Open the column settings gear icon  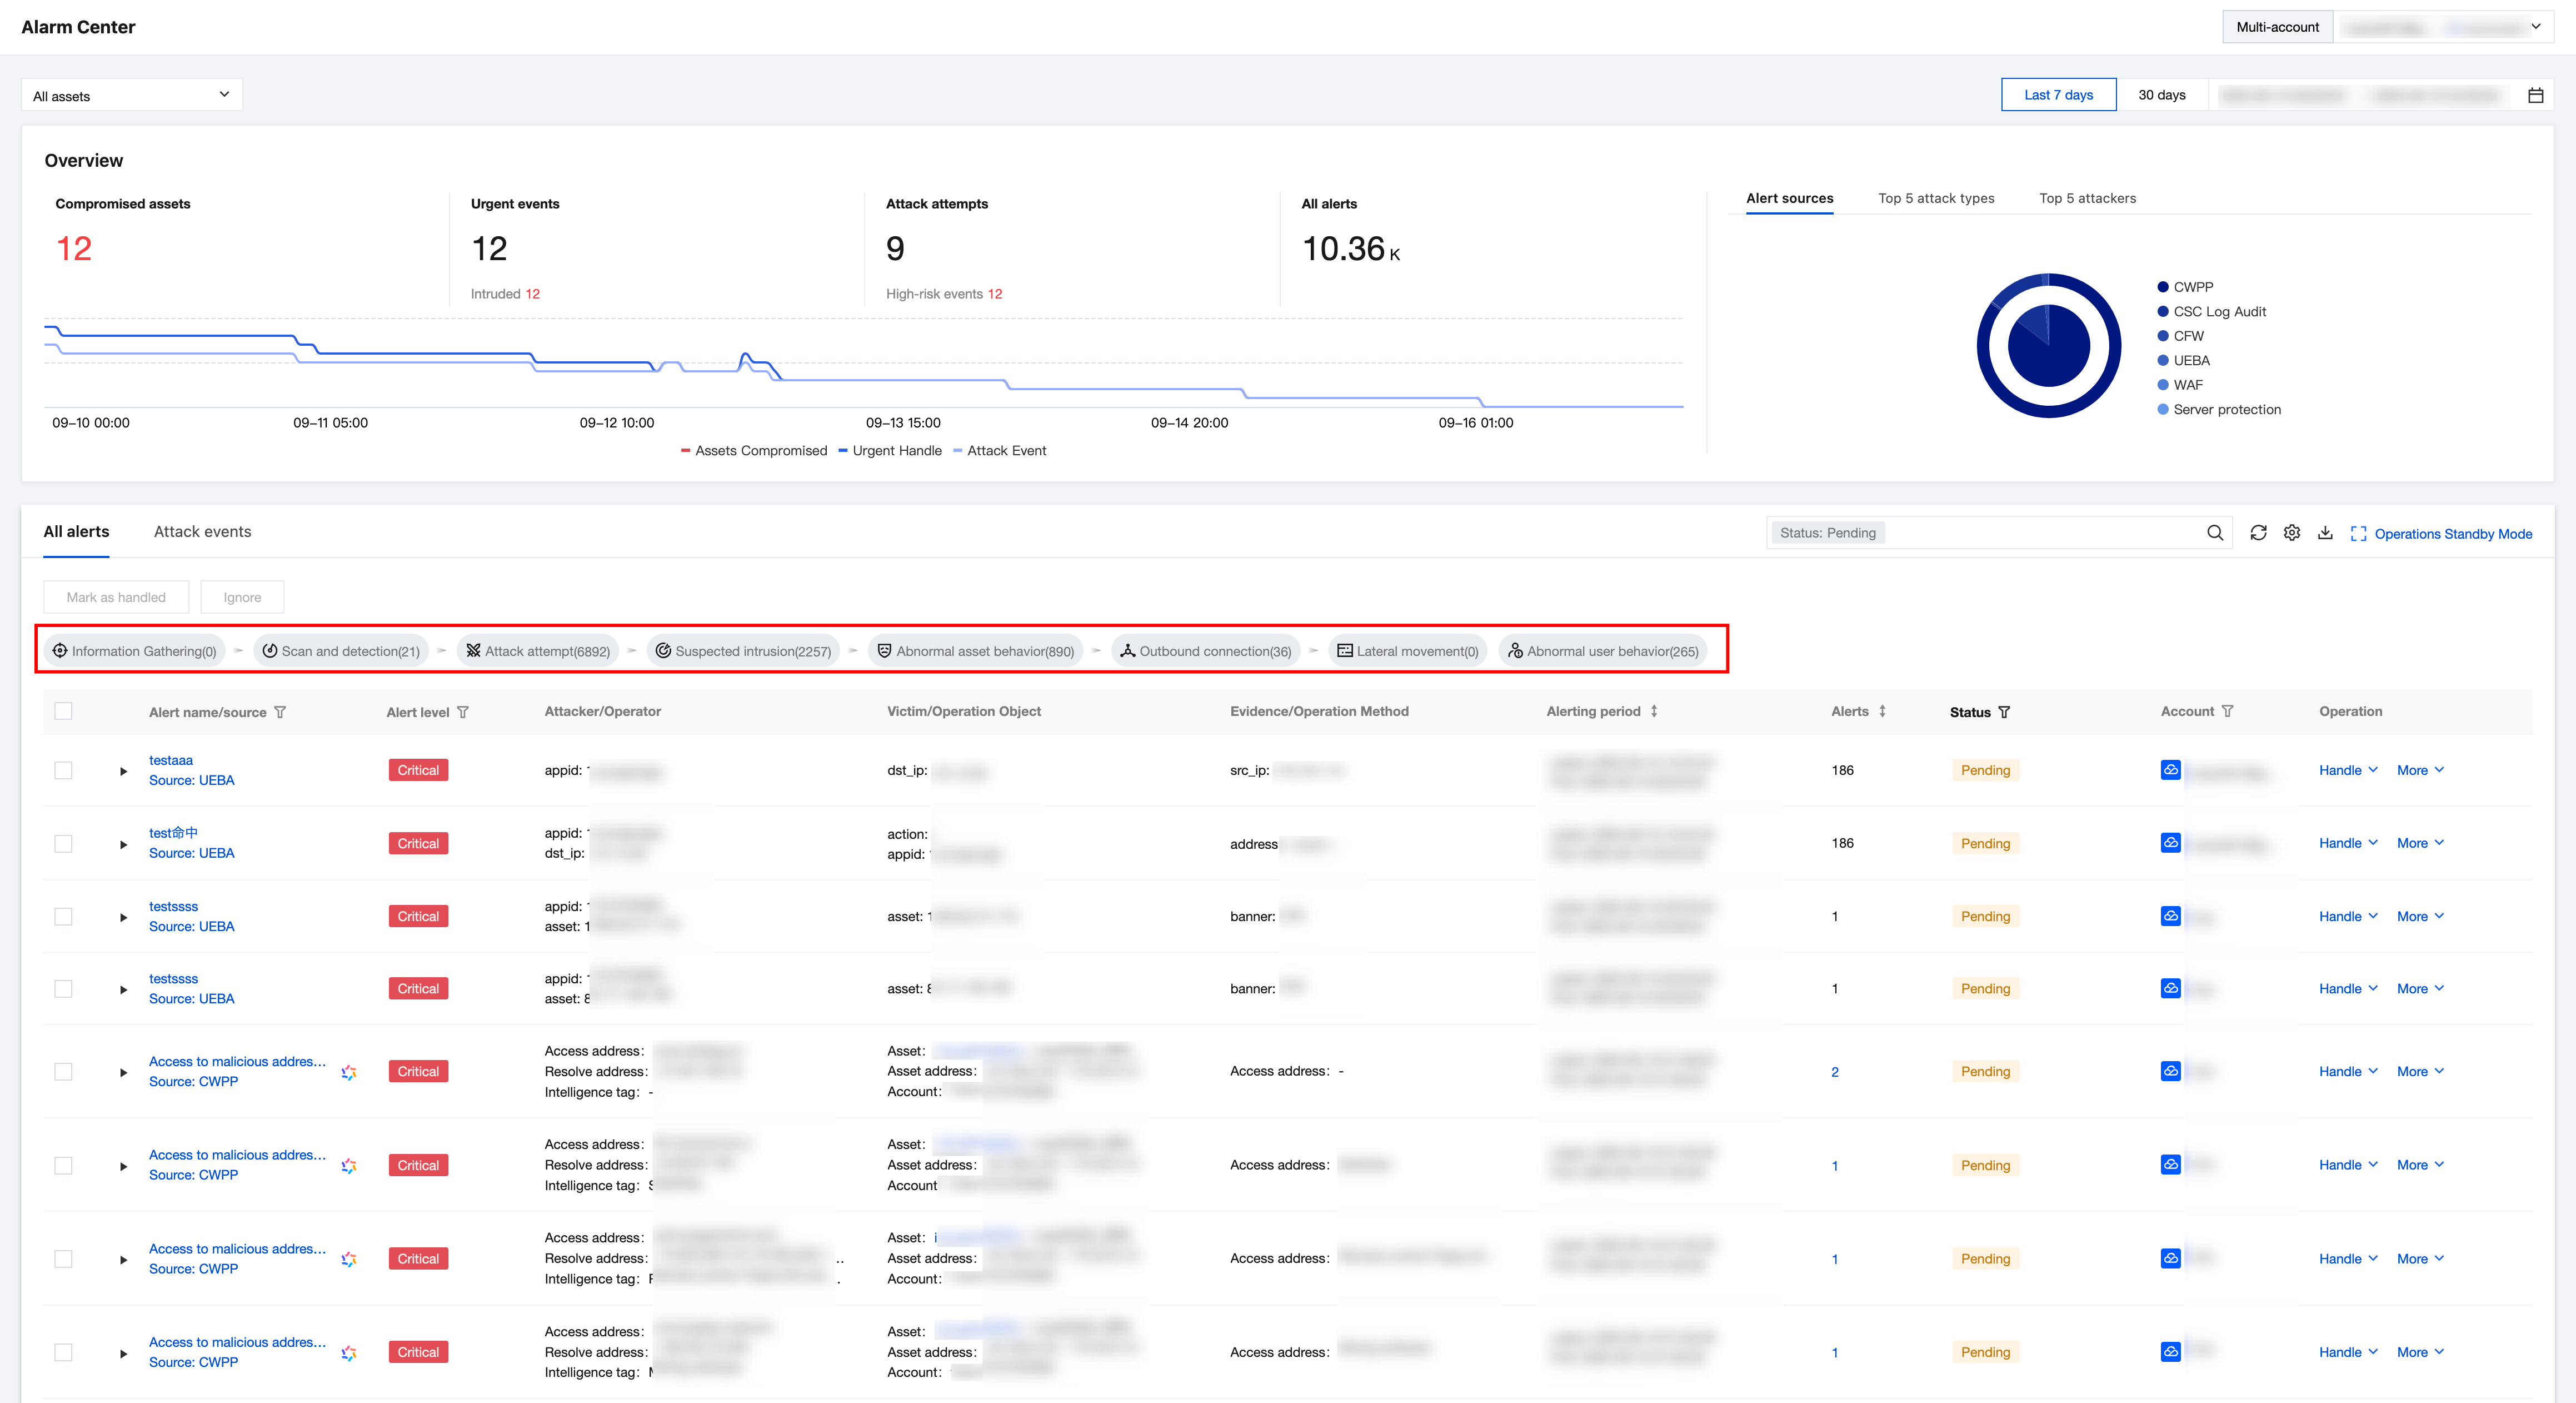(x=2292, y=534)
